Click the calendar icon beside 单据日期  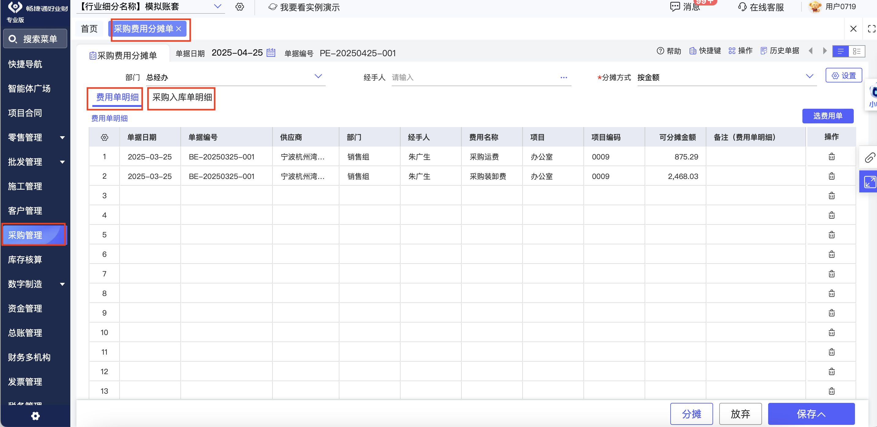(271, 53)
